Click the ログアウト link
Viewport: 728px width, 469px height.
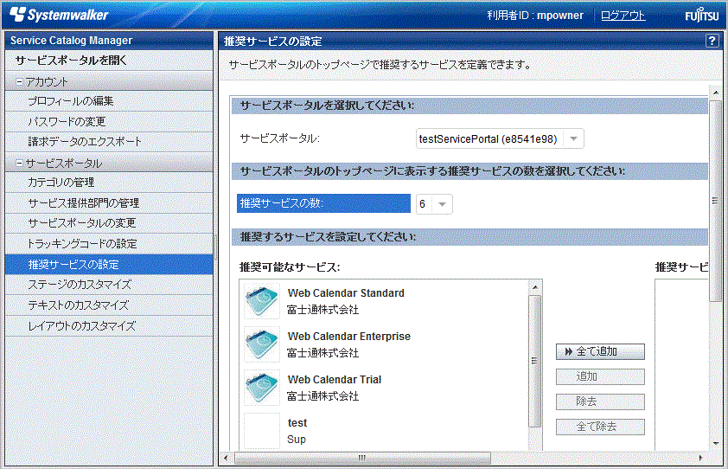click(623, 16)
